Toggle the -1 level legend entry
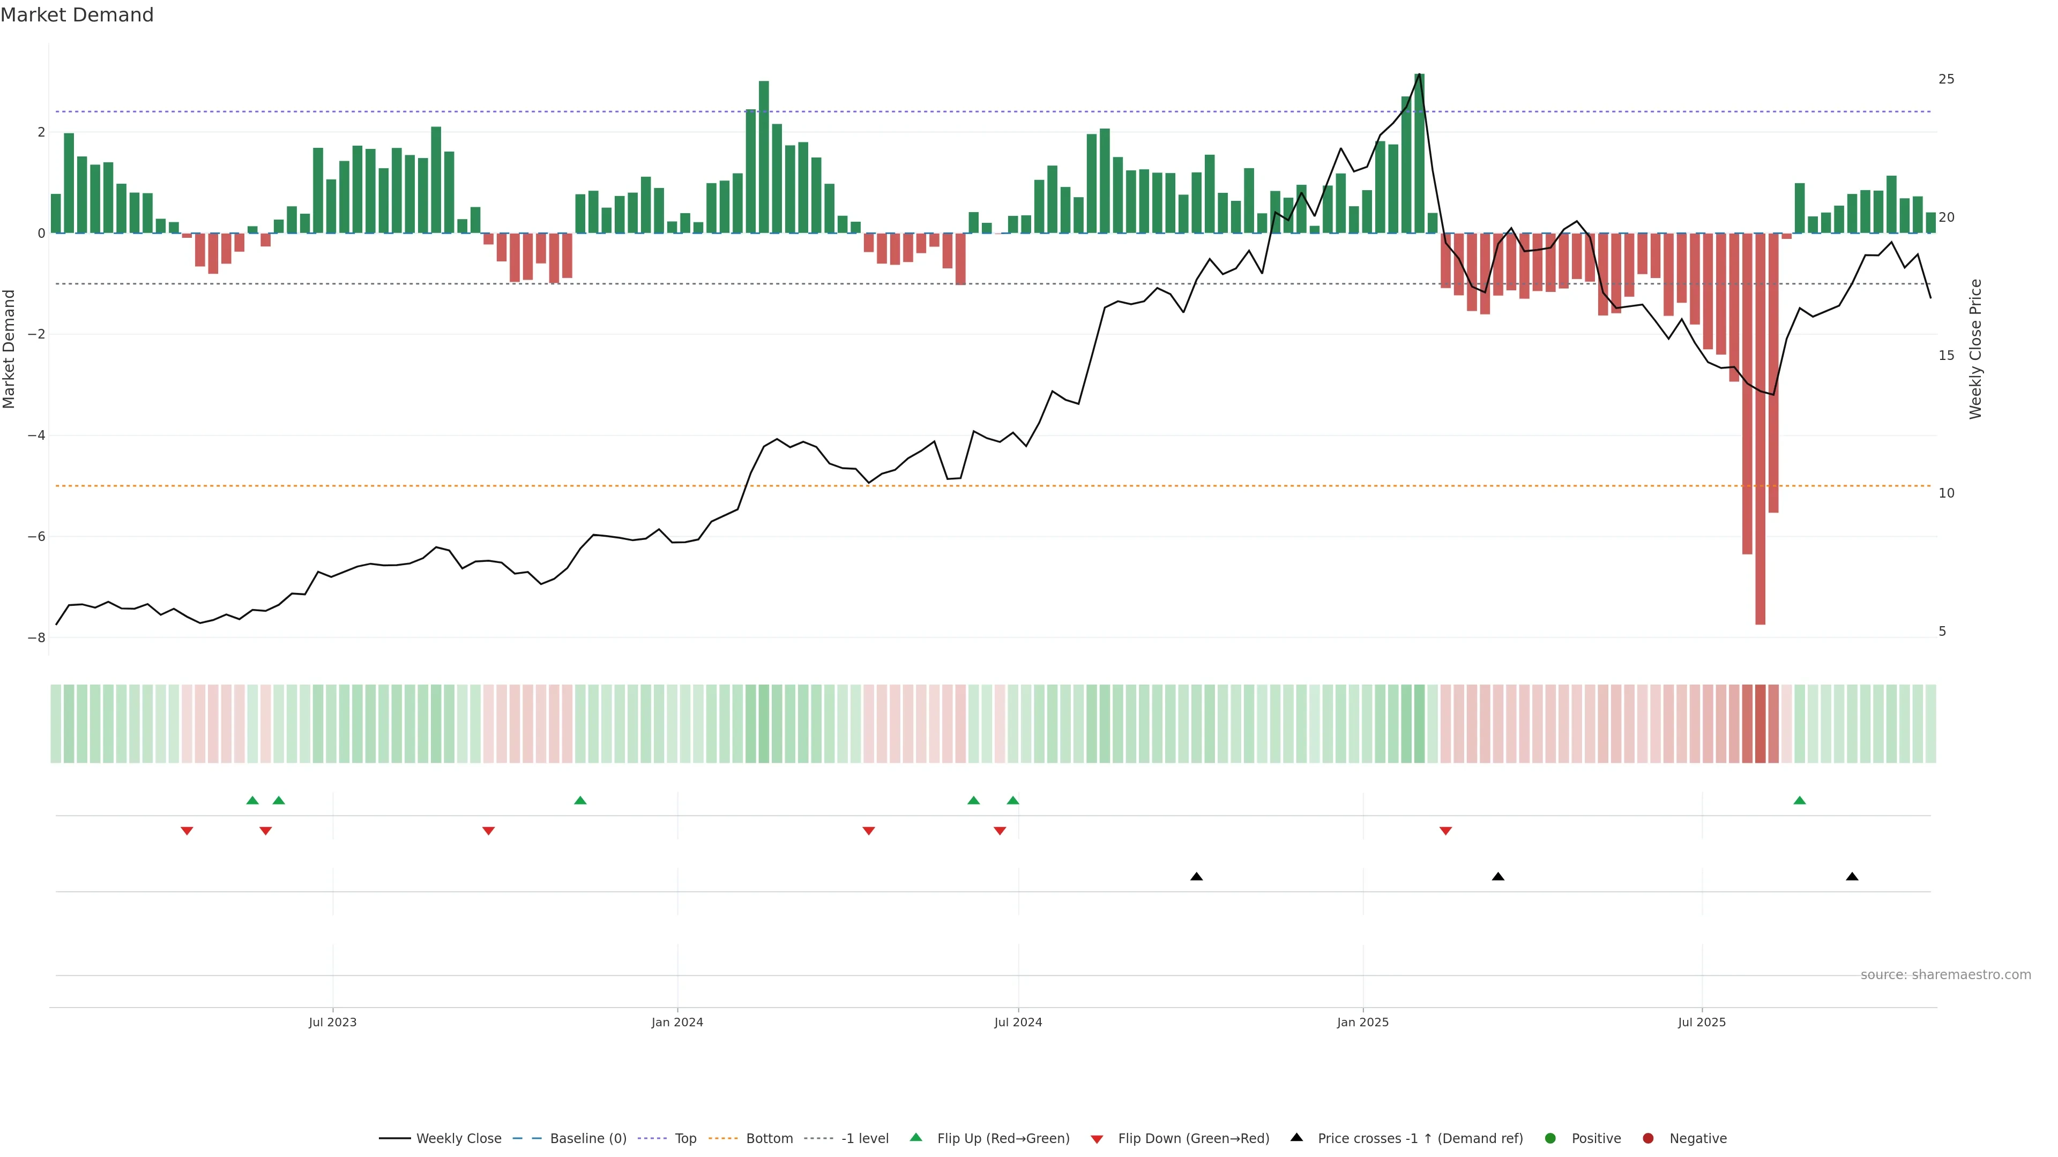 864,1139
